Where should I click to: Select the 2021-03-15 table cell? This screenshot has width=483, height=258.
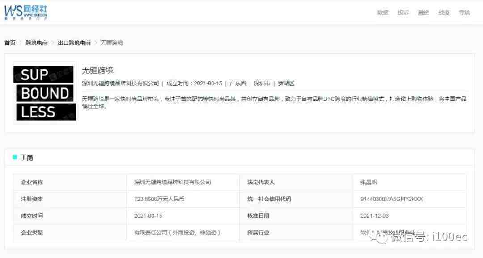tap(148, 216)
